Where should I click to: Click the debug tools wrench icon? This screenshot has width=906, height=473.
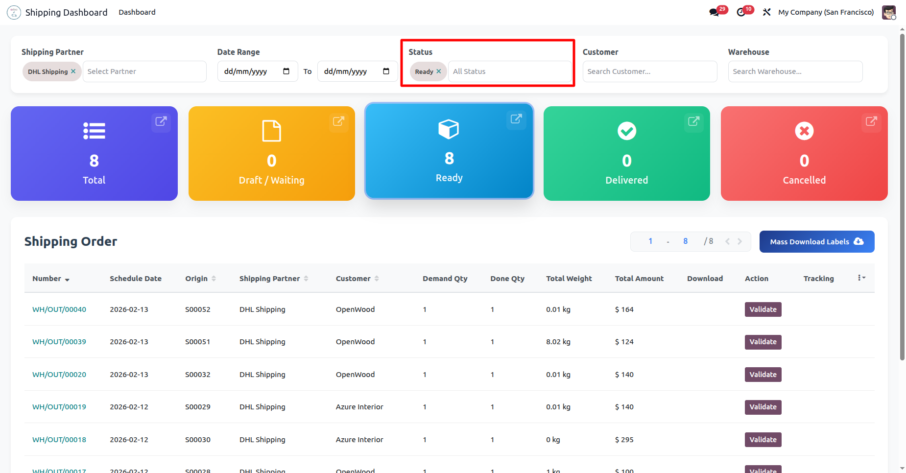pos(767,12)
